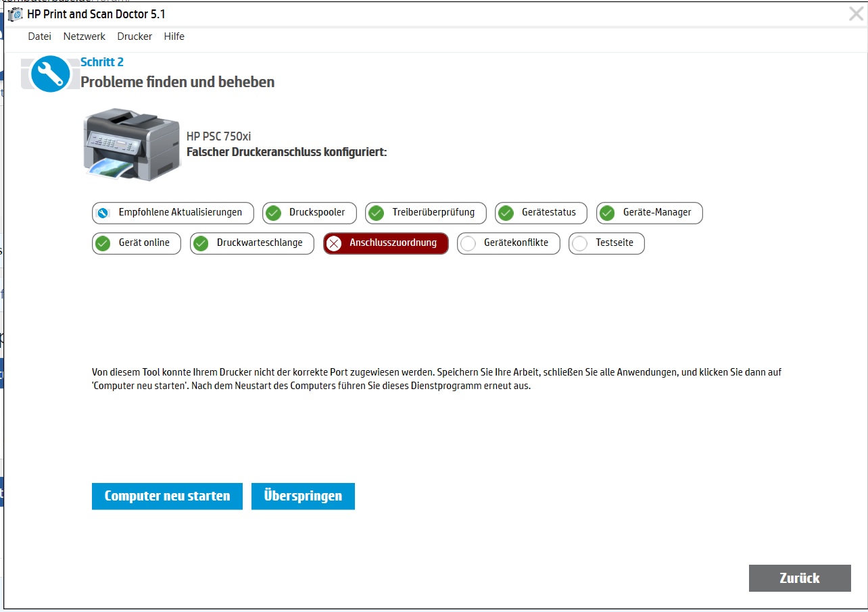Select the Geräte-Manager check pill
This screenshot has height=612, width=868.
650,213
